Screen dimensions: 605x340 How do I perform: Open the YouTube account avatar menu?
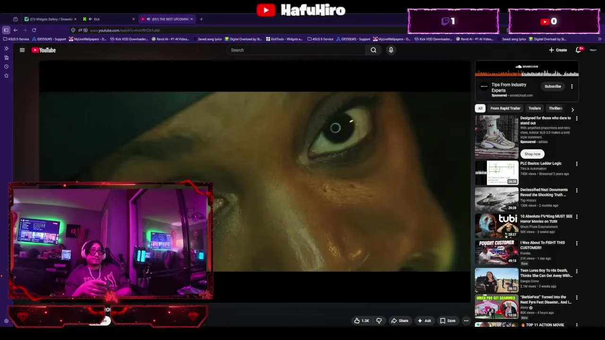[593, 50]
